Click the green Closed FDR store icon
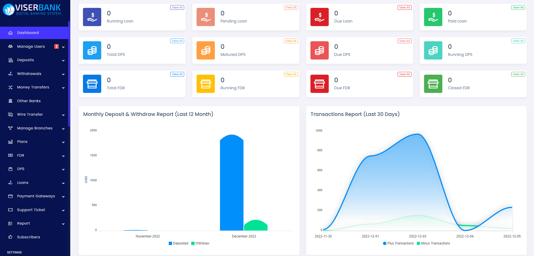 (x=433, y=84)
